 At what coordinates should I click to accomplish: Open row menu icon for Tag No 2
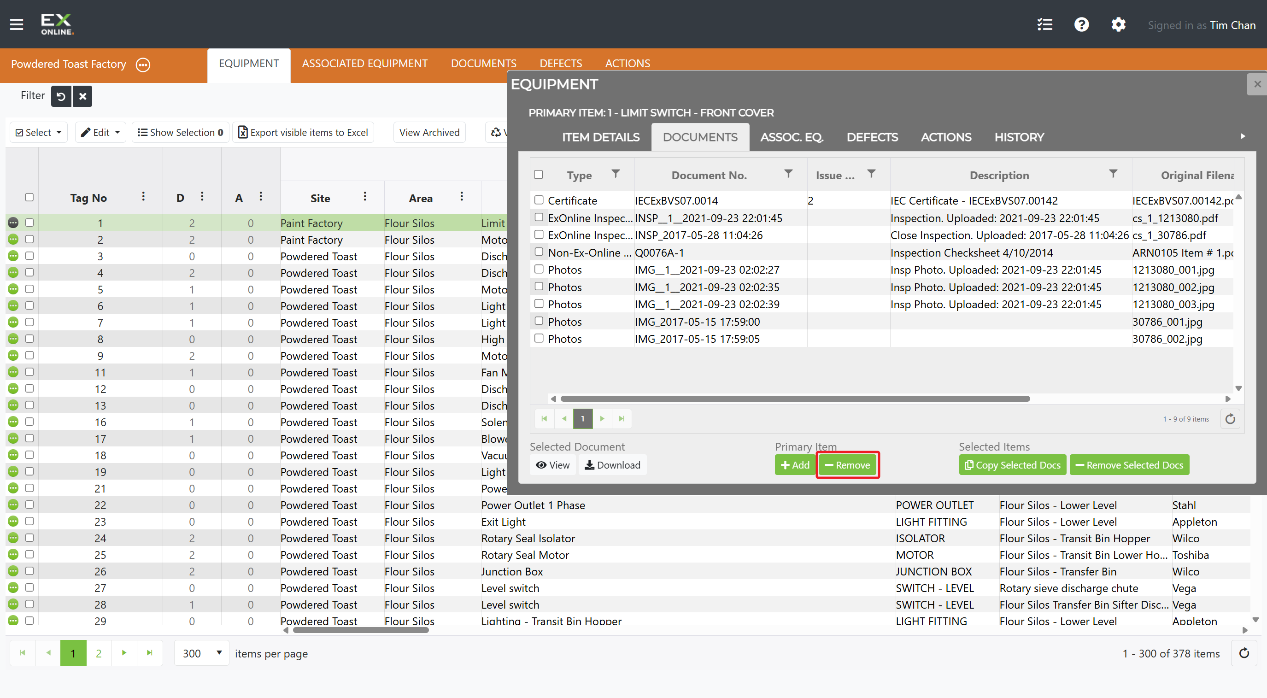click(x=13, y=240)
